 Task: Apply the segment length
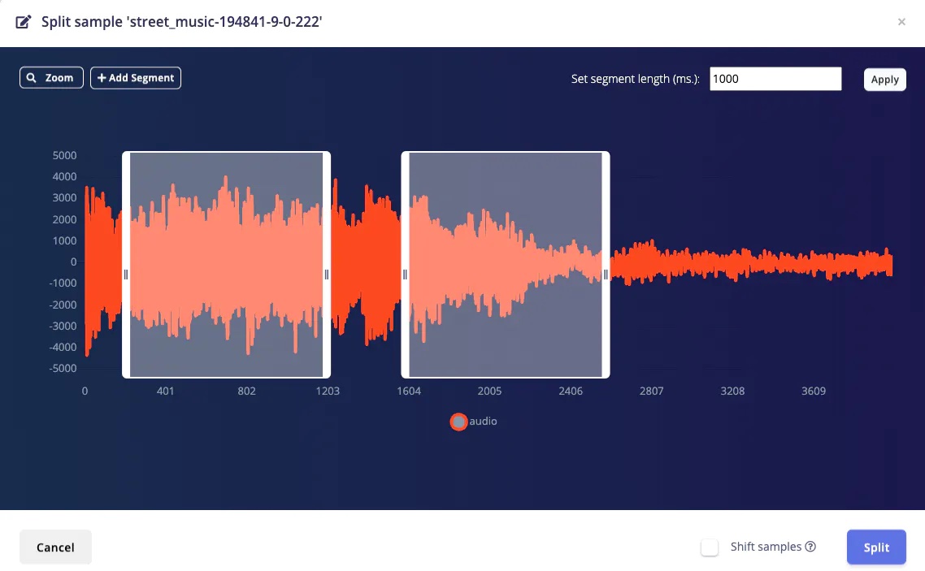[884, 80]
